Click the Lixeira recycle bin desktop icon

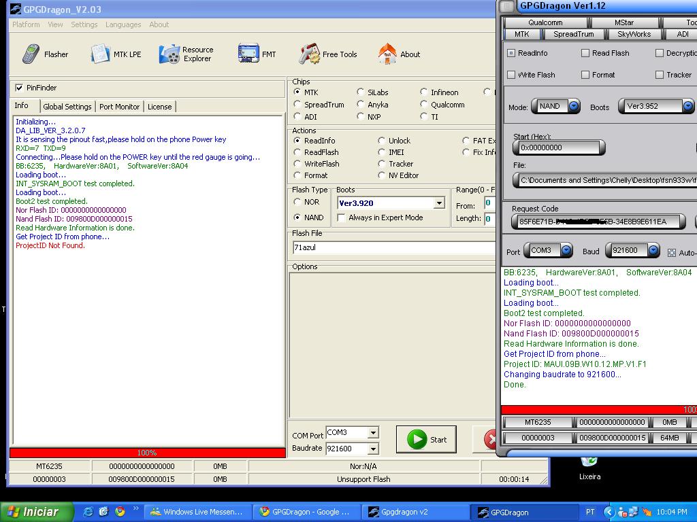(x=589, y=462)
